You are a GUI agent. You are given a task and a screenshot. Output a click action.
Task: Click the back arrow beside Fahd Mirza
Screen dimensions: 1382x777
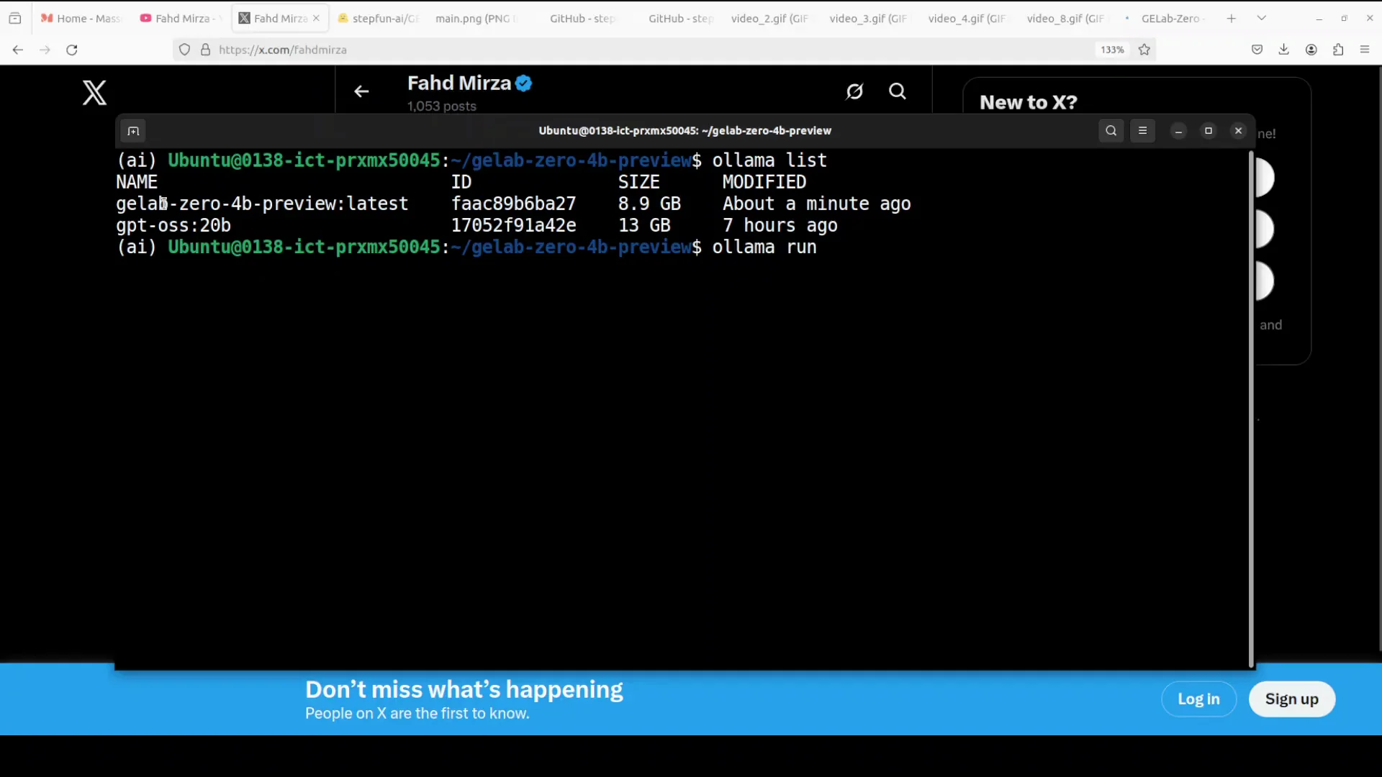tap(361, 91)
